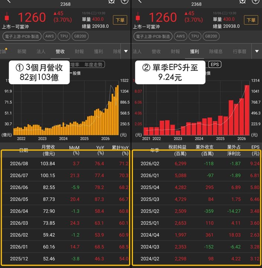Select monthly revenue value 59.42
Image resolution: width=262 pixels, height=268 pixels.
pyautogui.click(x=49, y=235)
